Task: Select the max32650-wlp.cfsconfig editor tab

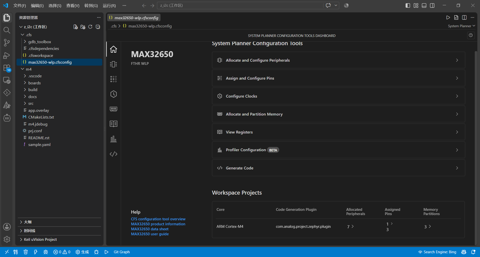Action: coord(134,18)
